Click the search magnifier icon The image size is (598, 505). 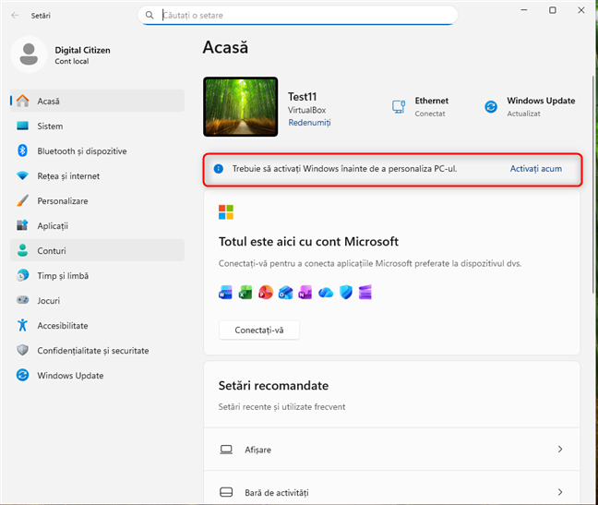click(149, 15)
